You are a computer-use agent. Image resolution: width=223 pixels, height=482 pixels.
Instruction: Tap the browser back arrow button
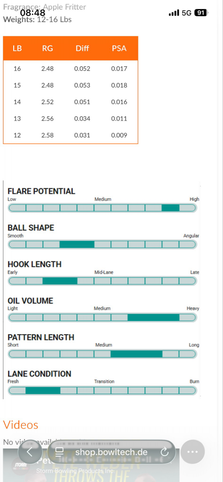[x=30, y=452]
